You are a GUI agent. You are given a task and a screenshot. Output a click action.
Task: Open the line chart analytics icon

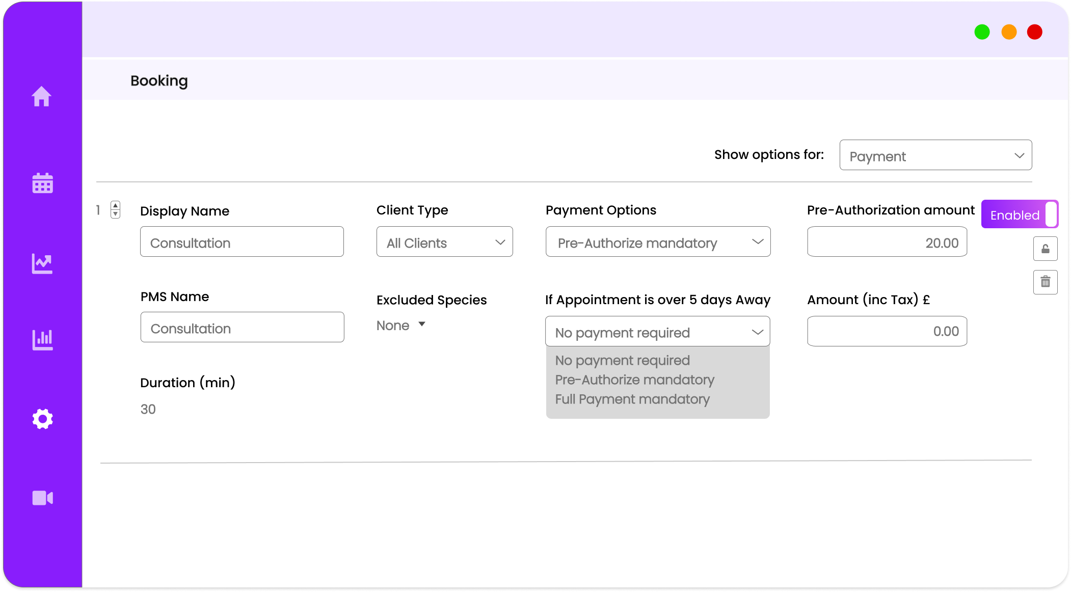(42, 263)
